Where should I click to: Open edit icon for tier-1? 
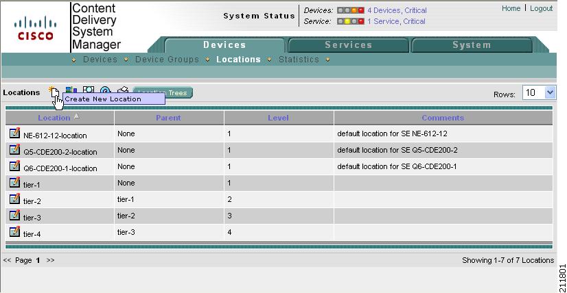tap(15, 182)
